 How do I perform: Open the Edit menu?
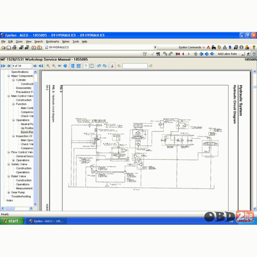[11, 42]
